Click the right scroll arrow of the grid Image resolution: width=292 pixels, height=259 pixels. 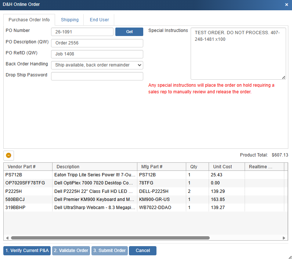coord(284,238)
